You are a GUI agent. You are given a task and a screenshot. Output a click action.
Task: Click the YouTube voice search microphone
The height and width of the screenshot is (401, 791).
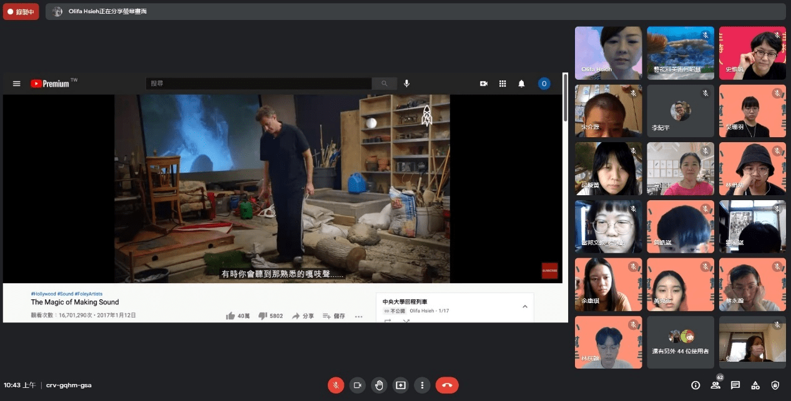point(406,84)
